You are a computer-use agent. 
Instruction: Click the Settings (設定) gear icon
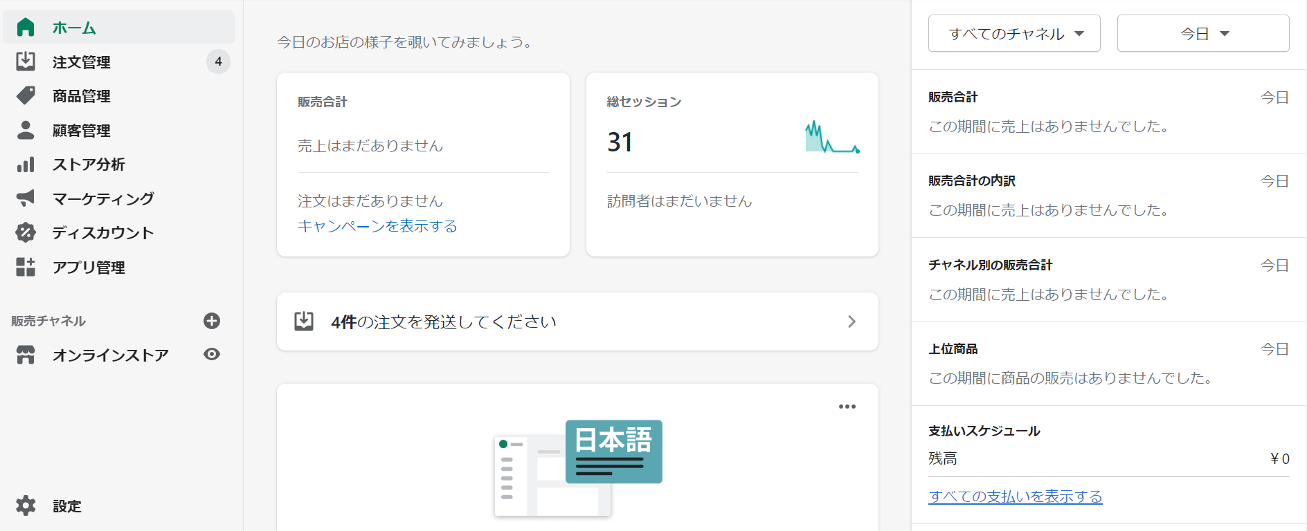point(26,506)
